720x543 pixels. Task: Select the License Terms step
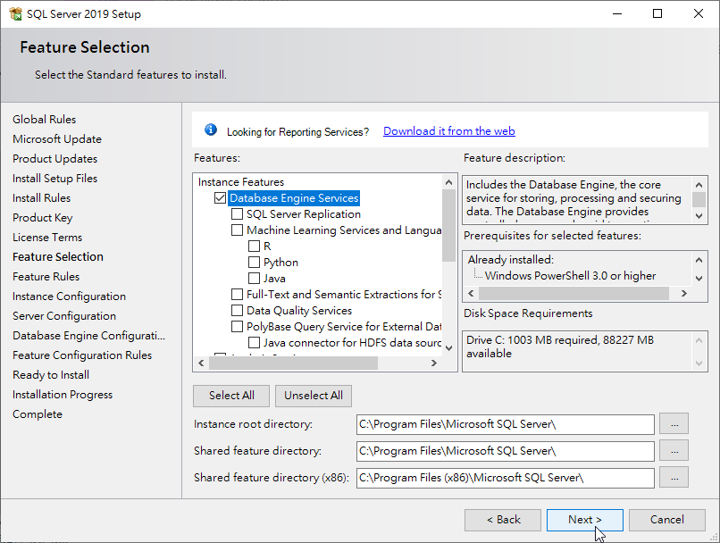(x=47, y=238)
